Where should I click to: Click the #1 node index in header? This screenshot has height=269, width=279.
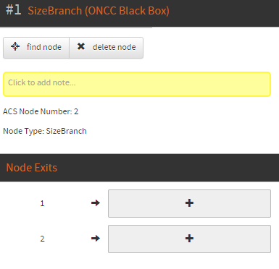pyautogui.click(x=13, y=10)
